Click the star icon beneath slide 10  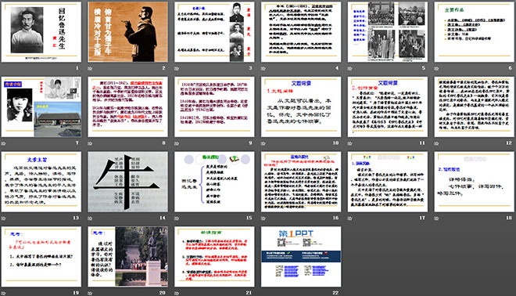[263, 143]
